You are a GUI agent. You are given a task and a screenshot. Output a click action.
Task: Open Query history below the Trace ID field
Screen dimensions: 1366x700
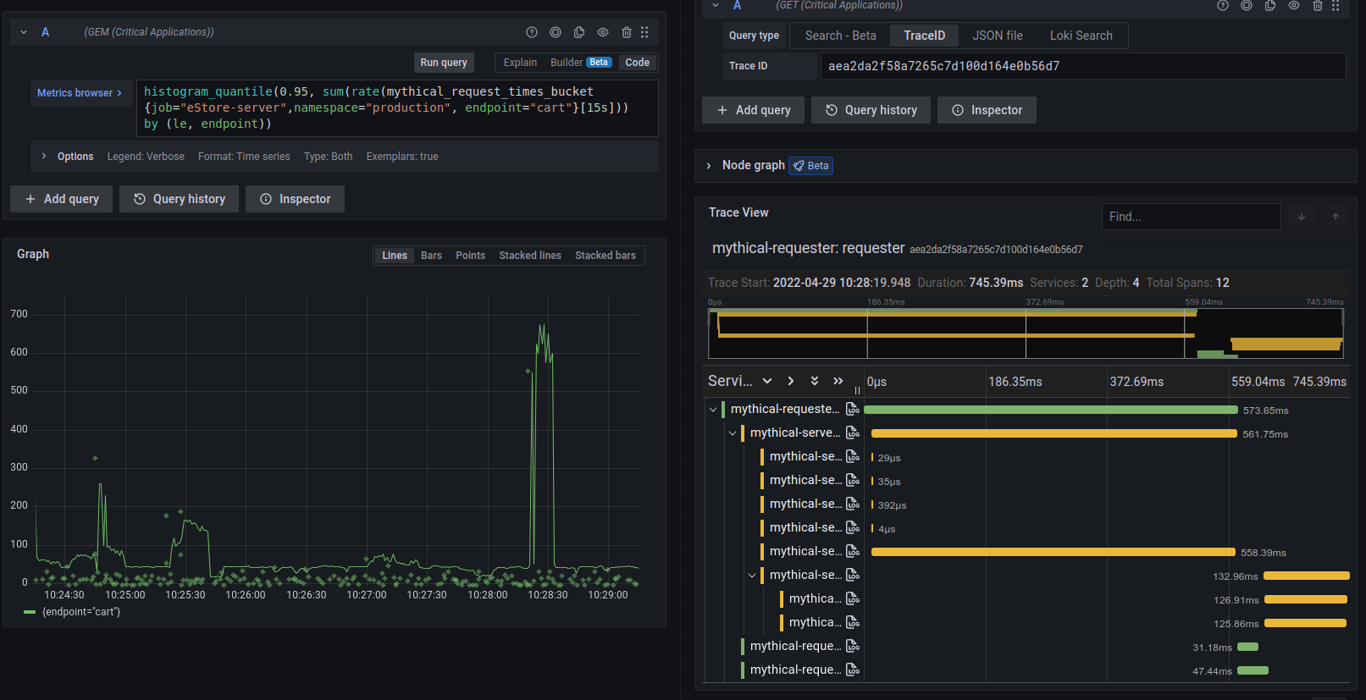pos(871,110)
